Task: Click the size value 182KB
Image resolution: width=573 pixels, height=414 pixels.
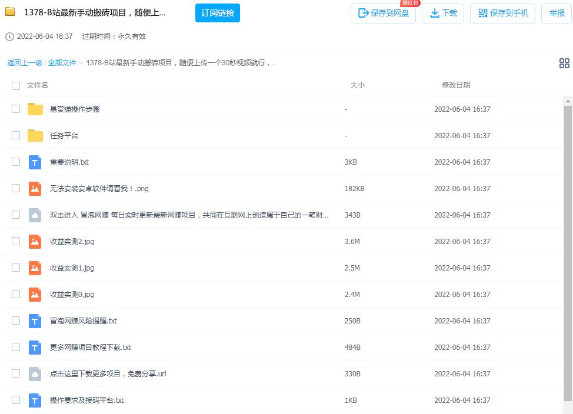Action: click(x=355, y=189)
